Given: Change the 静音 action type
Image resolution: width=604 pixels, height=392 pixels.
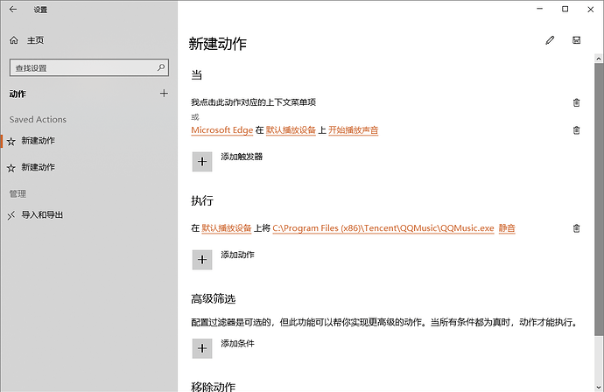Looking at the screenshot, I should click(x=507, y=228).
